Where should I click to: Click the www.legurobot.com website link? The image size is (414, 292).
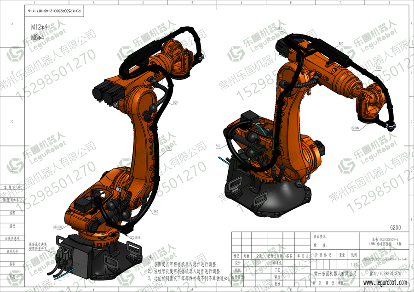(x=385, y=282)
